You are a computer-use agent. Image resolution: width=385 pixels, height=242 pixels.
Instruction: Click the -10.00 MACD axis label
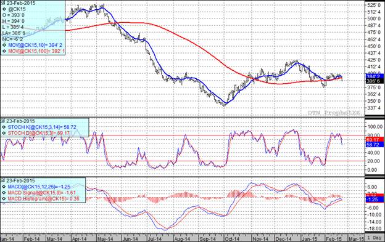375,215
